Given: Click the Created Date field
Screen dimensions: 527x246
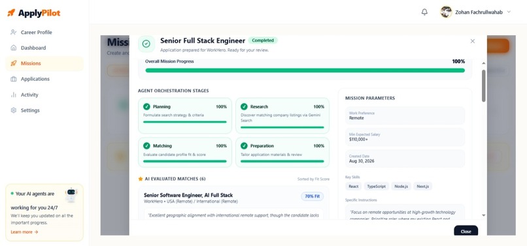Looking at the screenshot, I should (x=405, y=159).
